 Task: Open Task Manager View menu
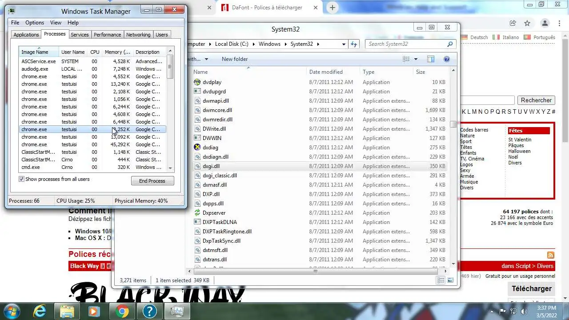[56, 23]
